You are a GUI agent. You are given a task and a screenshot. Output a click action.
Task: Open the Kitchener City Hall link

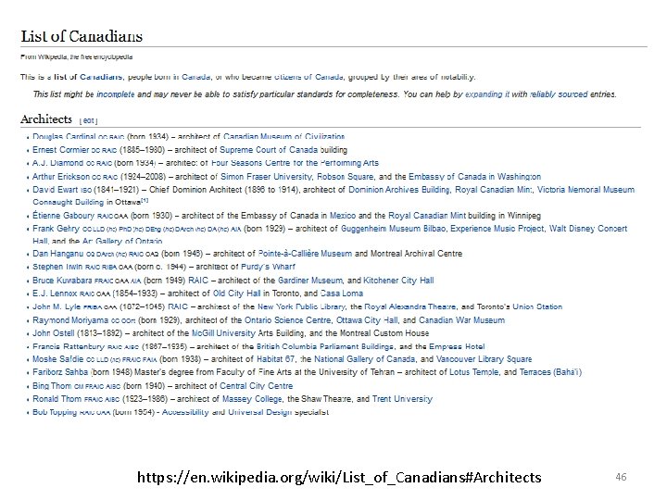(x=398, y=281)
